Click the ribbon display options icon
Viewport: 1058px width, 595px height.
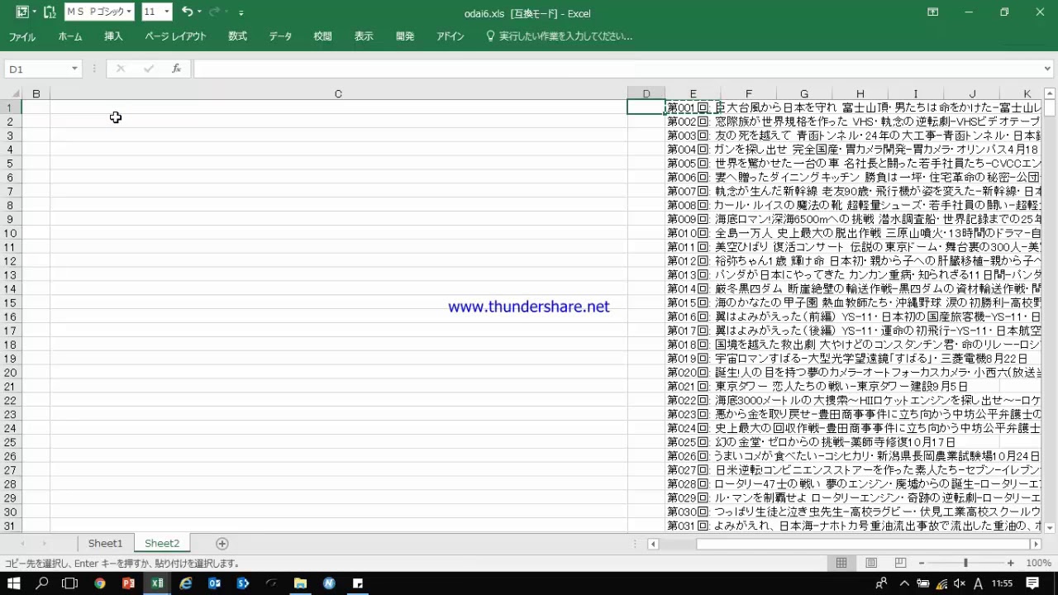point(932,12)
